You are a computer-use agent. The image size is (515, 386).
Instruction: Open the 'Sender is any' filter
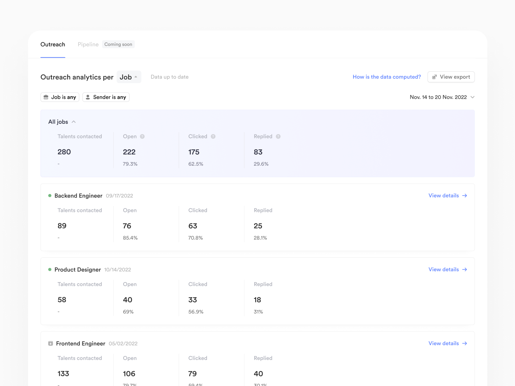click(106, 97)
